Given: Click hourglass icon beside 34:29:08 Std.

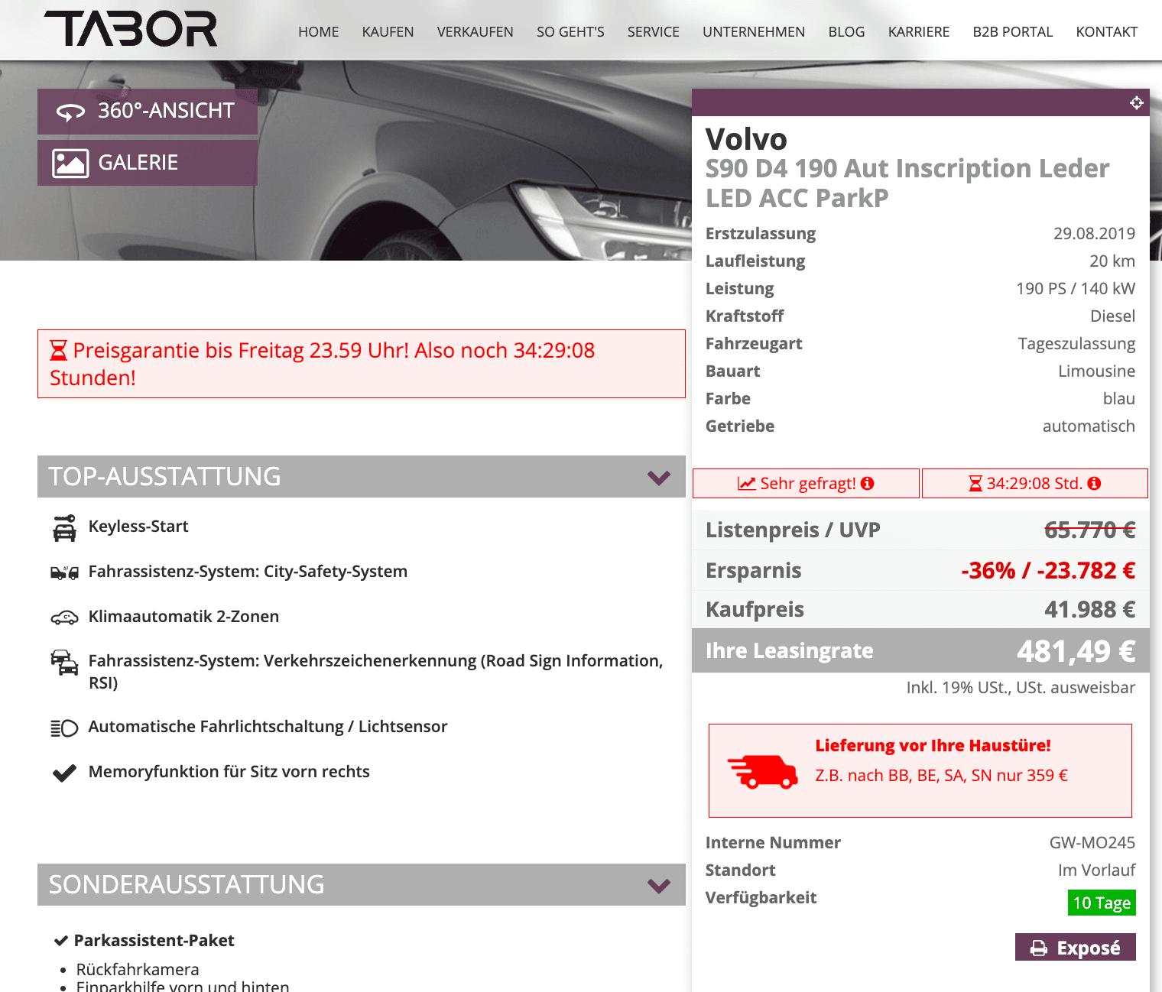Looking at the screenshot, I should [975, 484].
